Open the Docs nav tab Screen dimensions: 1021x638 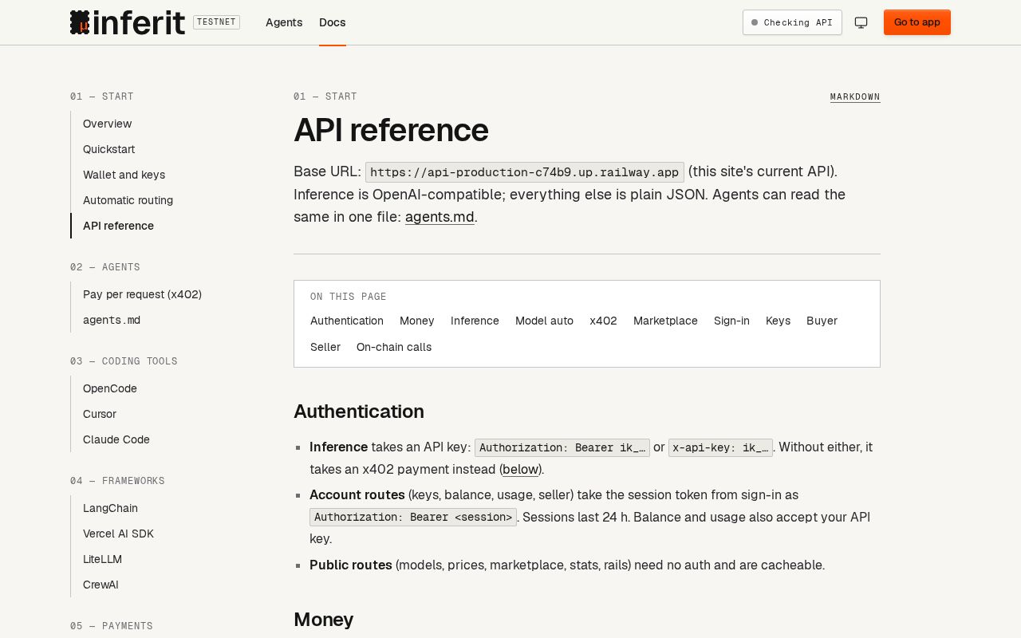(x=333, y=22)
